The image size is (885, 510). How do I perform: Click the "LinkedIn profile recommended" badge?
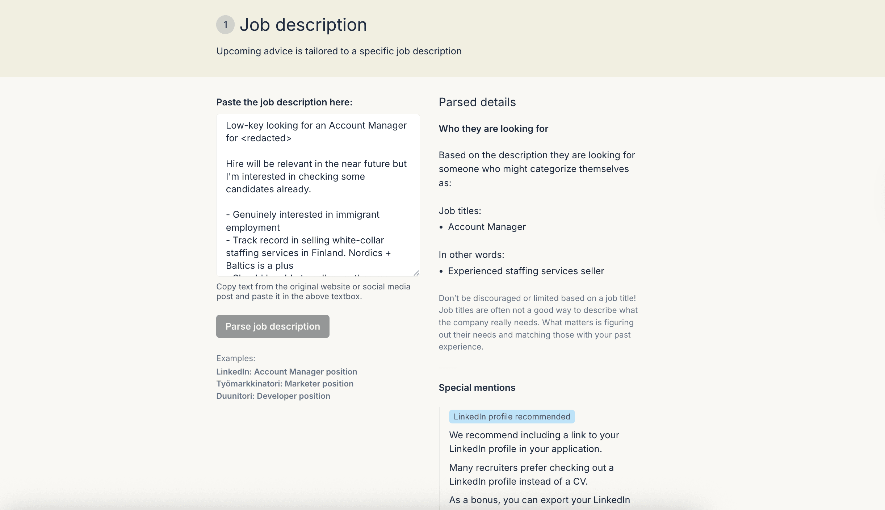[511, 417]
